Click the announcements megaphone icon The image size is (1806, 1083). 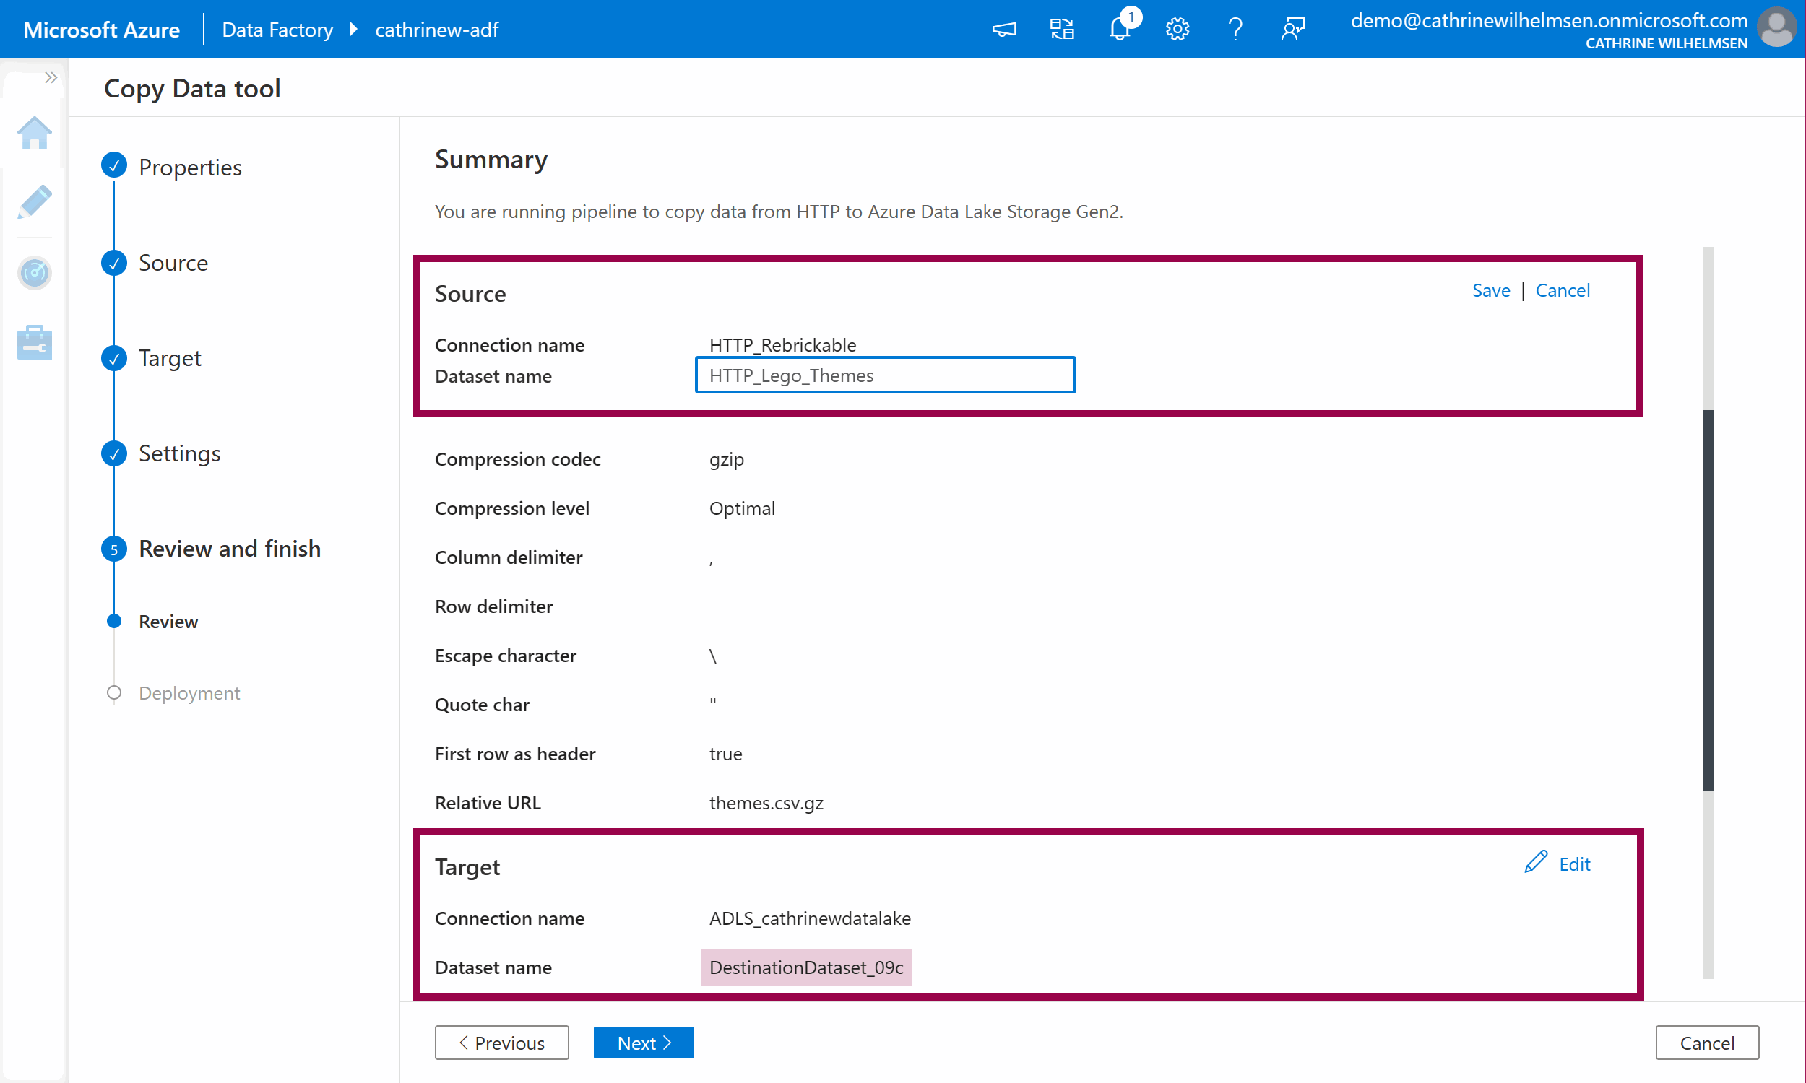point(1003,29)
